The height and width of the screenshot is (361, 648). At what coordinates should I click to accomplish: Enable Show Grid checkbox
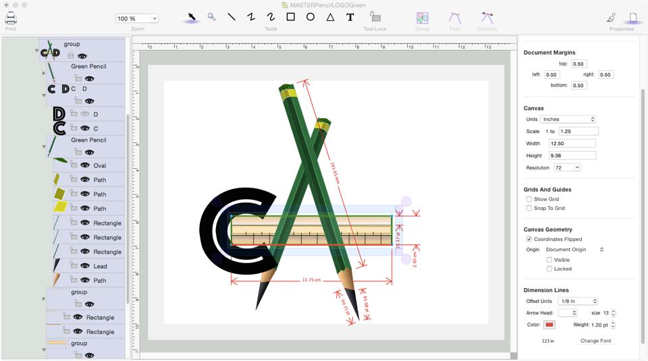[529, 199]
